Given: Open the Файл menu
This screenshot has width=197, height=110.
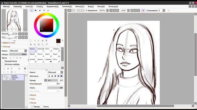Looking at the screenshot, I should tap(6, 6).
